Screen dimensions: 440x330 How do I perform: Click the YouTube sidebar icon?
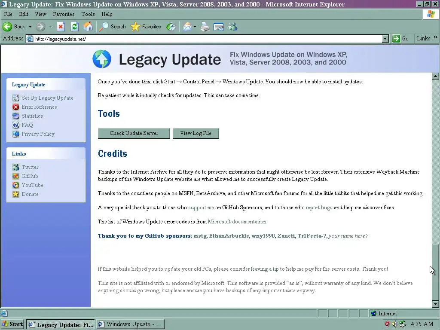coord(16,185)
